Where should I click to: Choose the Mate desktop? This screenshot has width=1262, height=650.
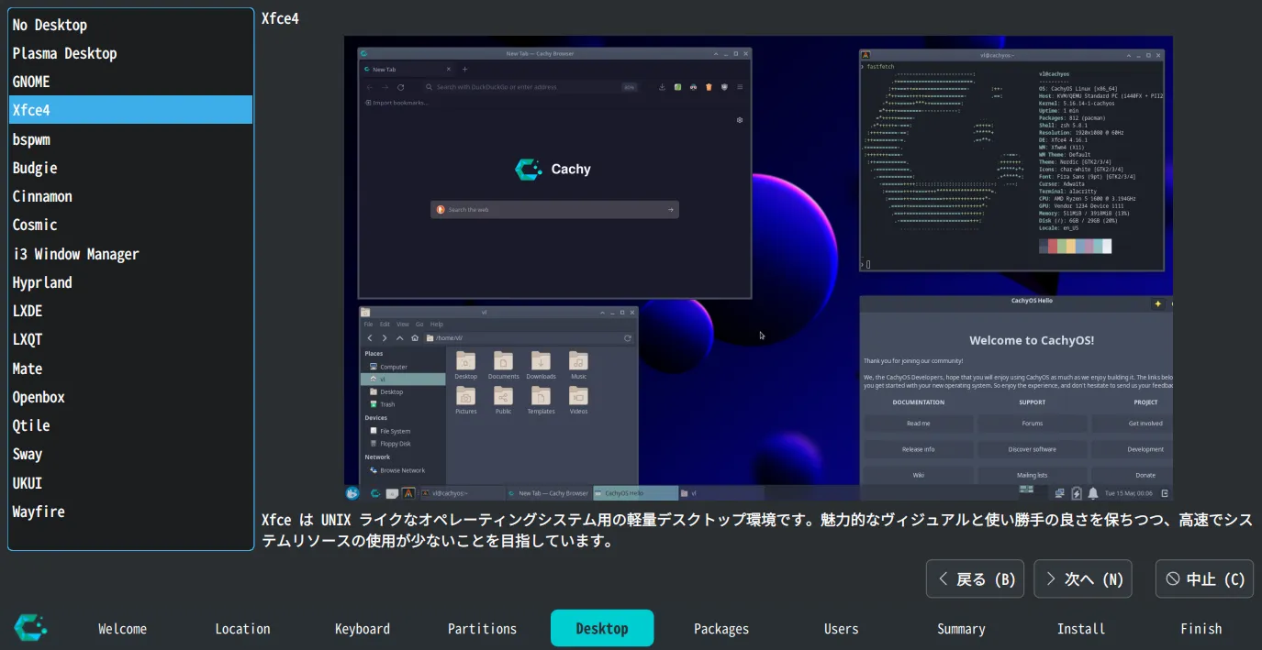(130, 369)
